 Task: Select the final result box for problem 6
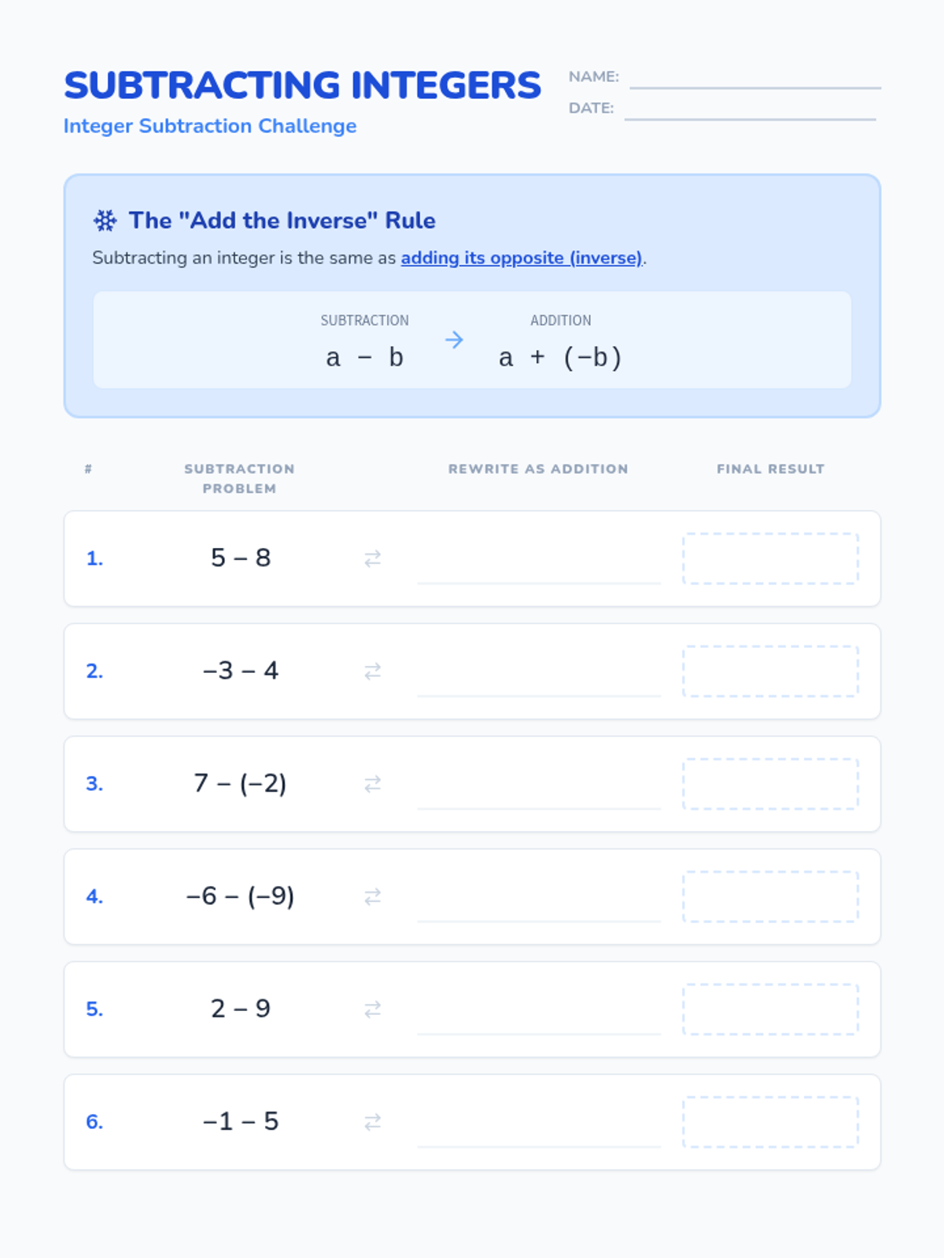pos(770,1122)
